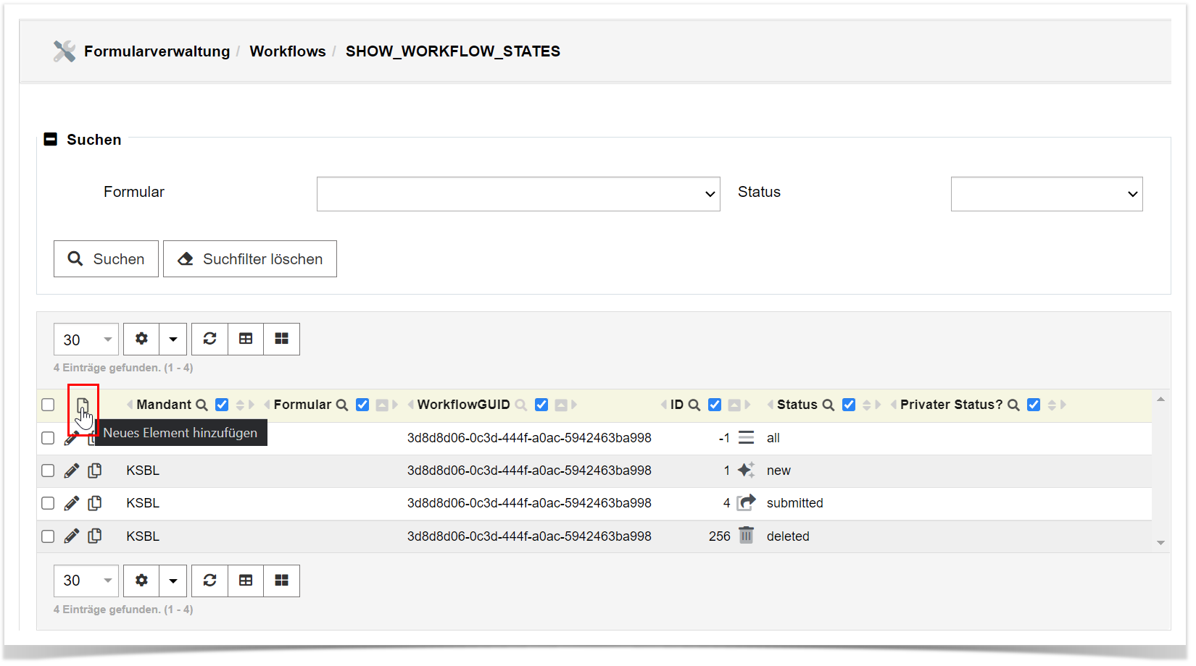Click the top refresh table icon
The width and height of the screenshot is (1196, 666).
click(x=209, y=339)
